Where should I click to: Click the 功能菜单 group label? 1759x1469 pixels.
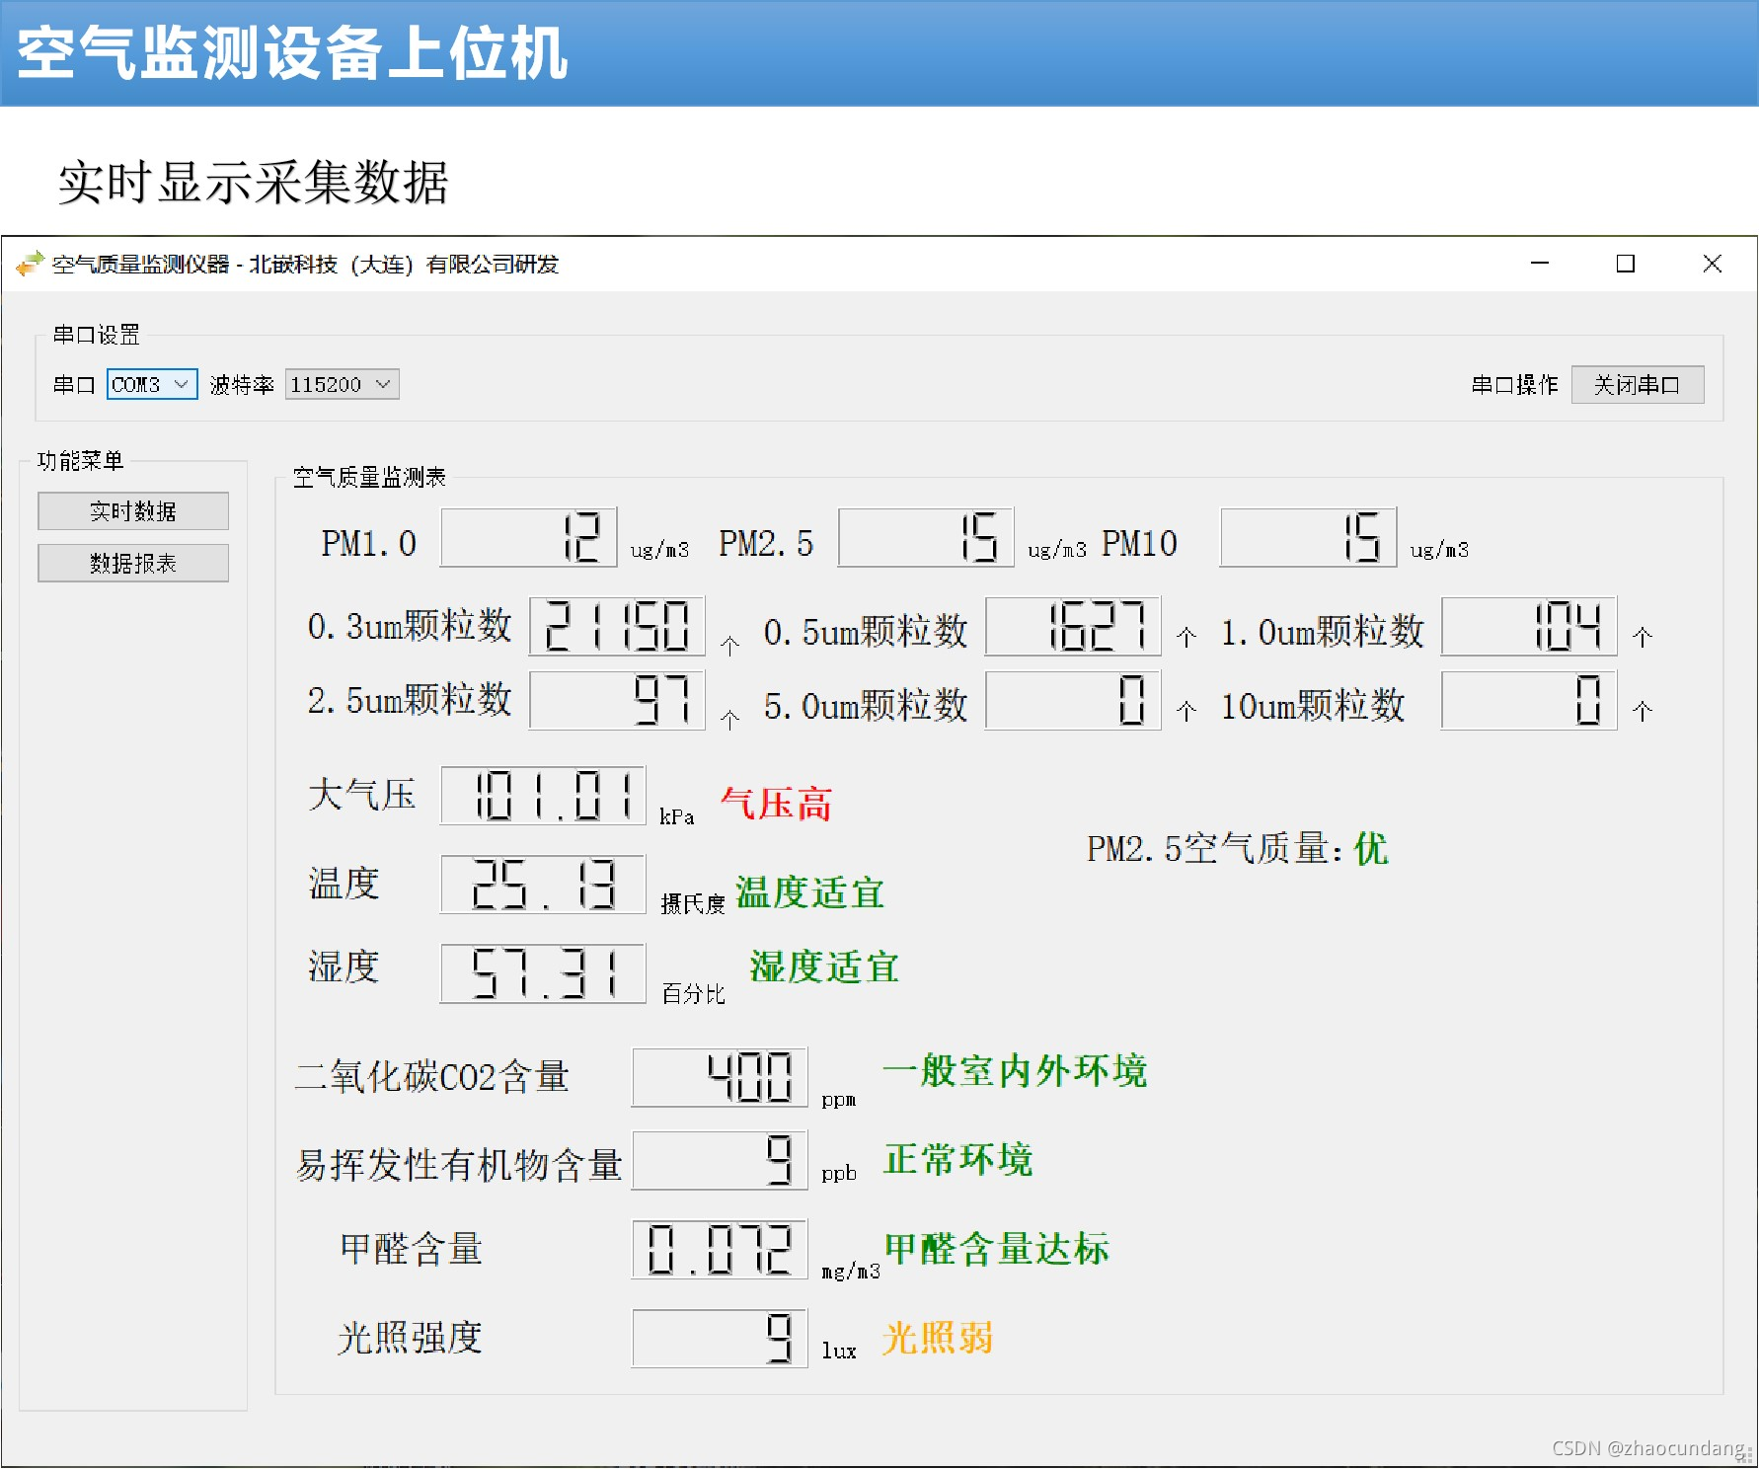(x=81, y=461)
